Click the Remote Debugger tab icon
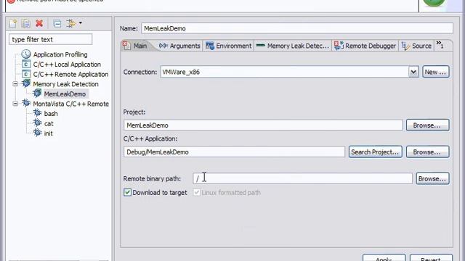Image resolution: width=465 pixels, height=261 pixels. (x=339, y=46)
